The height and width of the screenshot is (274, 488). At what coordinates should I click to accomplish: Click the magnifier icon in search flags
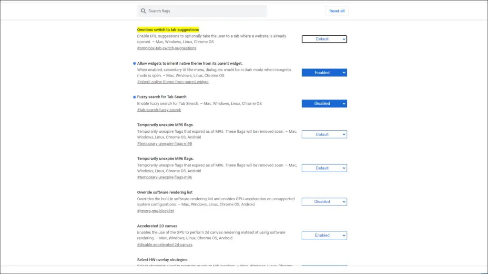pos(143,11)
